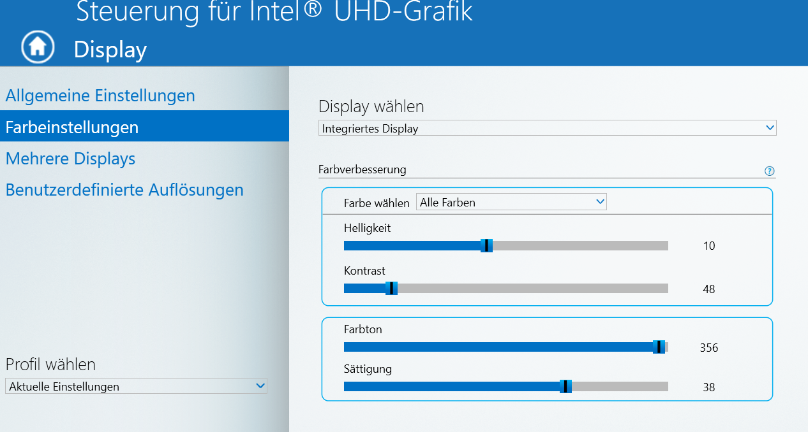Click the Farbton slider handle
This screenshot has width=808, height=432.
[x=659, y=347]
